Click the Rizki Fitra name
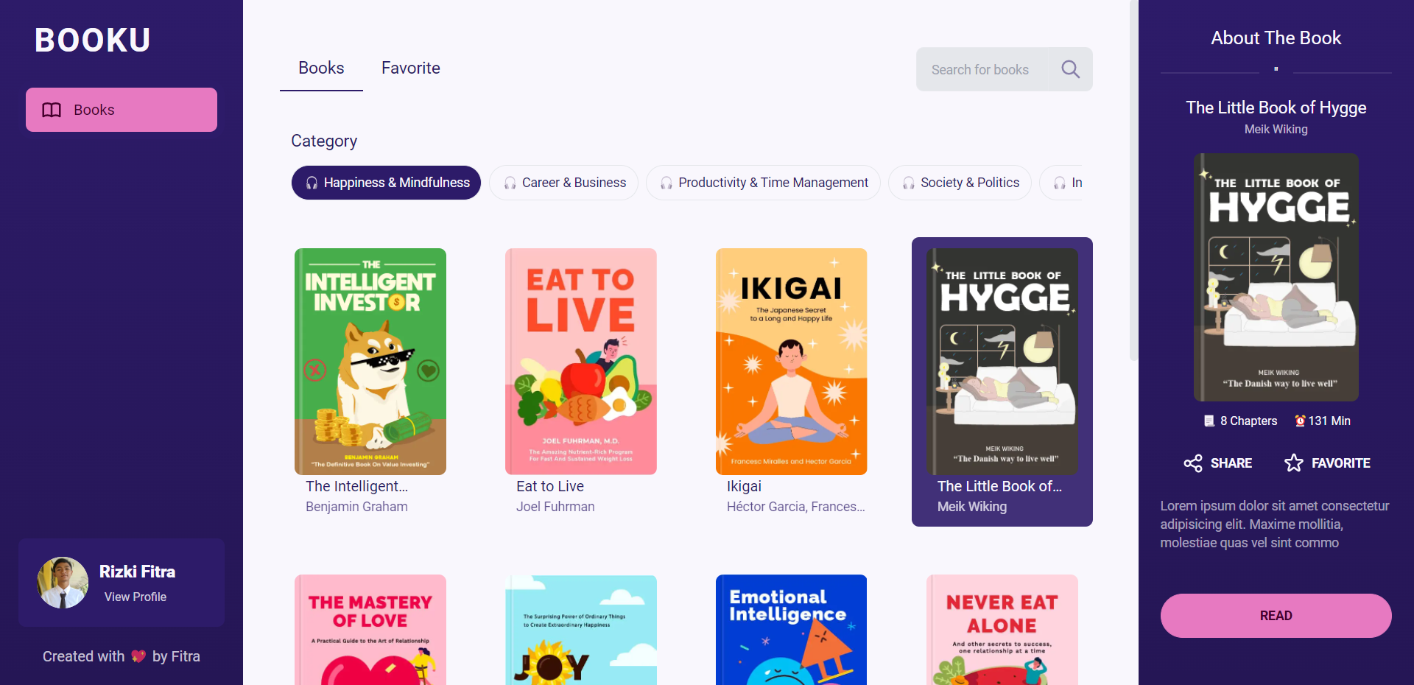The width and height of the screenshot is (1414, 685). tap(137, 572)
